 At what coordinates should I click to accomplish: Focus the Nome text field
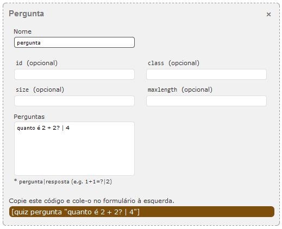(74, 42)
